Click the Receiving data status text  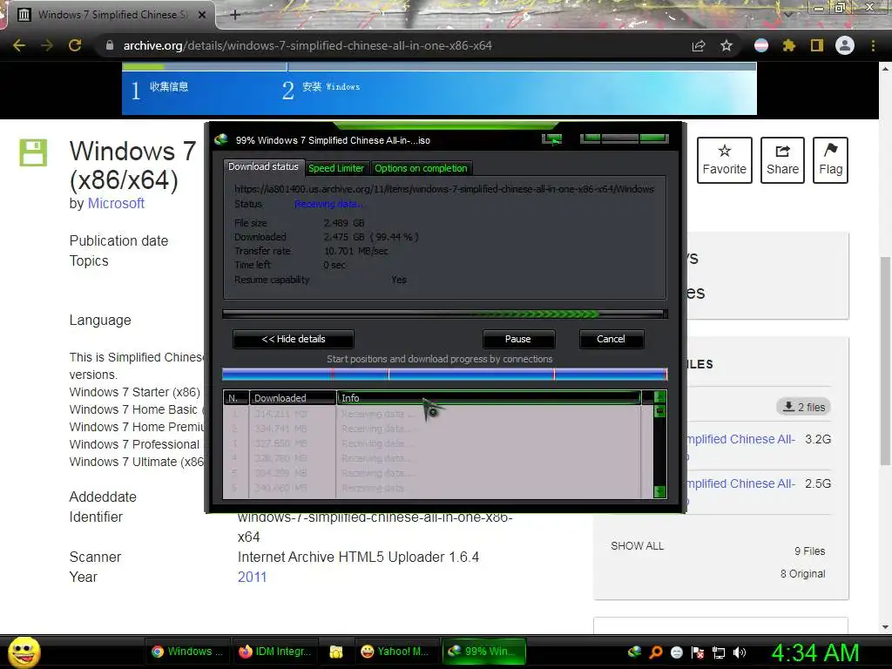tap(329, 204)
